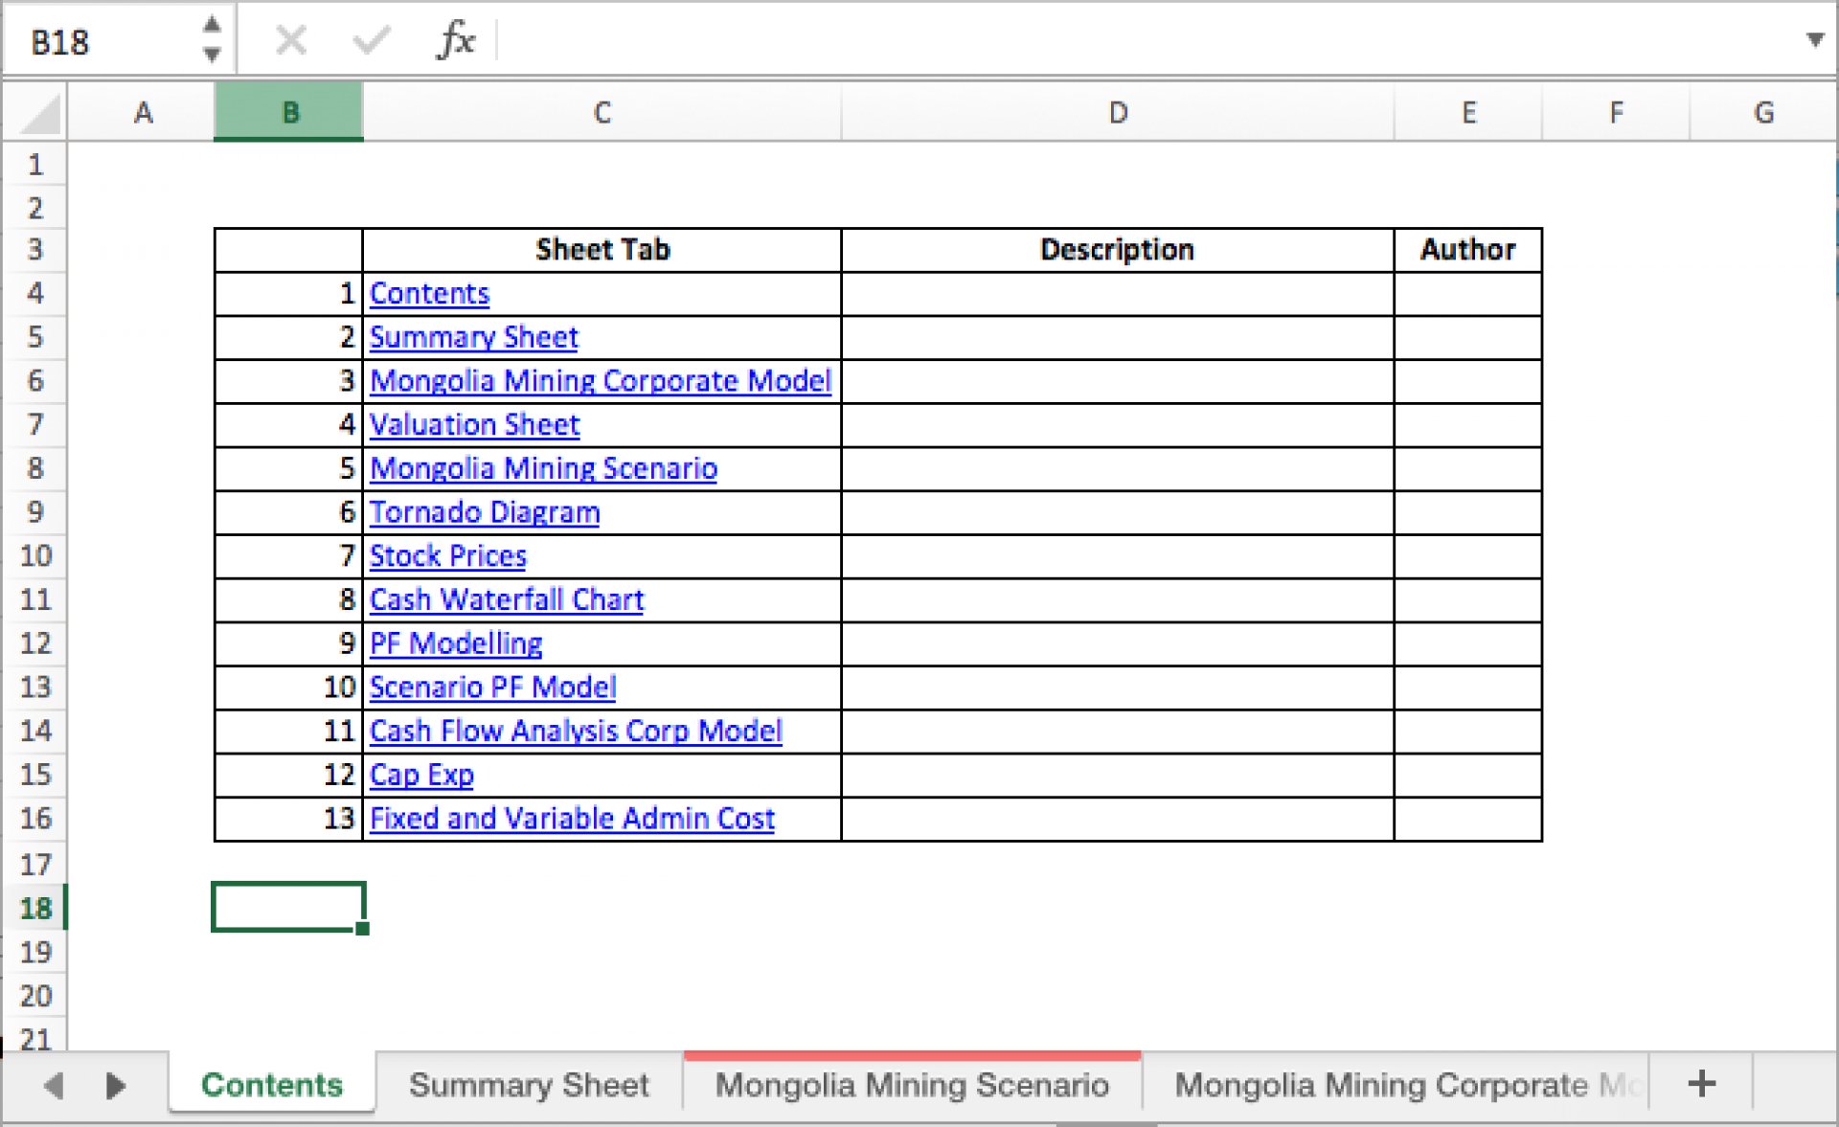The image size is (1839, 1127).
Task: Select row 10 header
Action: point(35,556)
